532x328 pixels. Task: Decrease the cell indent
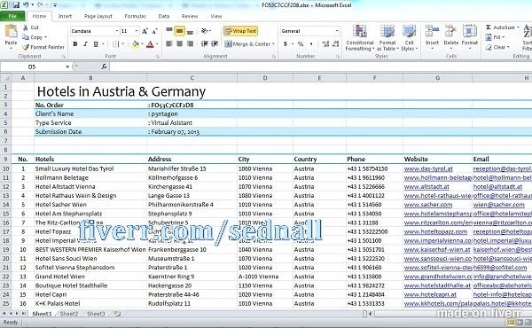(x=204, y=43)
